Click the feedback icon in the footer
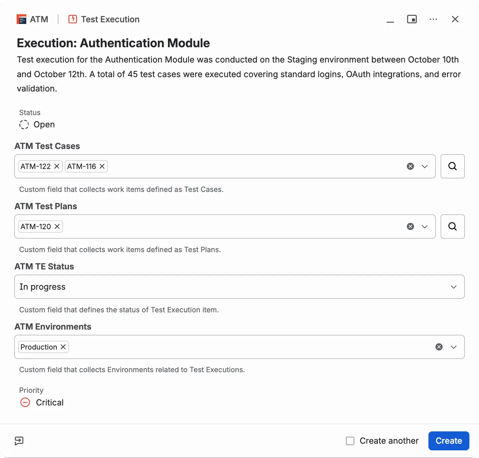479x458 pixels. click(x=19, y=441)
